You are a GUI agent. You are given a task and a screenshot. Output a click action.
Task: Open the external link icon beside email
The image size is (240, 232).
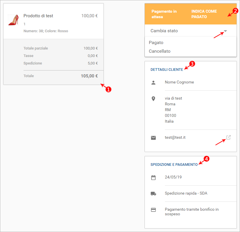pyautogui.click(x=228, y=137)
